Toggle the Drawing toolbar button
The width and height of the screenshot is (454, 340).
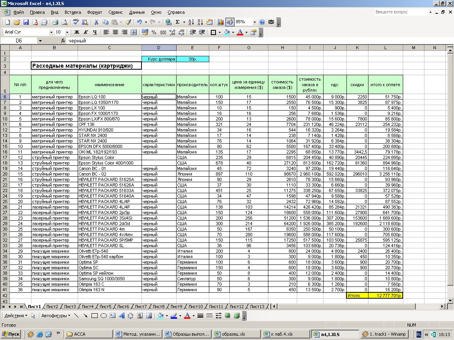click(x=230, y=22)
